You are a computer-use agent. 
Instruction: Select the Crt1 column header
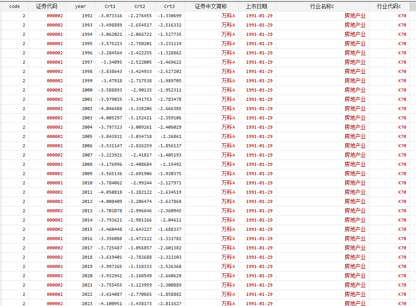pyautogui.click(x=110, y=6)
